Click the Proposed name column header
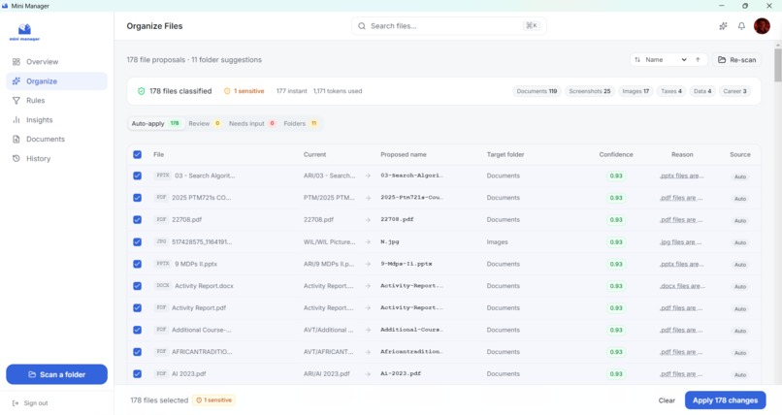782x415 pixels. (x=404, y=154)
